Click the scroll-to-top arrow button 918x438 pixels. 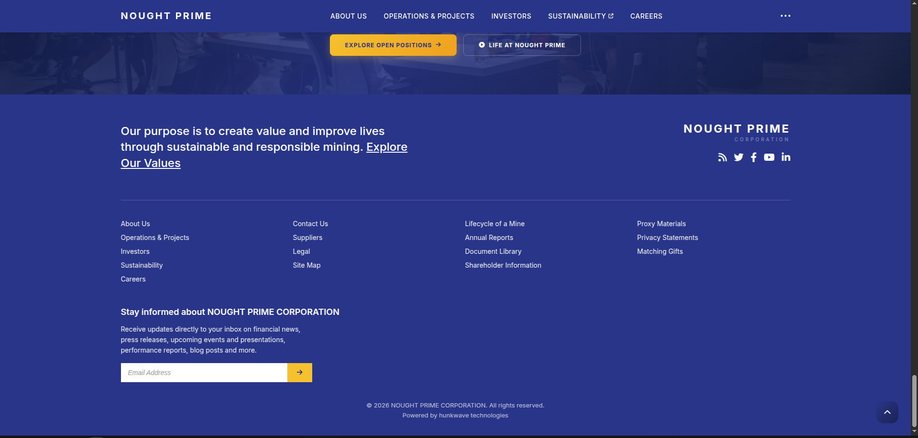pos(887,412)
